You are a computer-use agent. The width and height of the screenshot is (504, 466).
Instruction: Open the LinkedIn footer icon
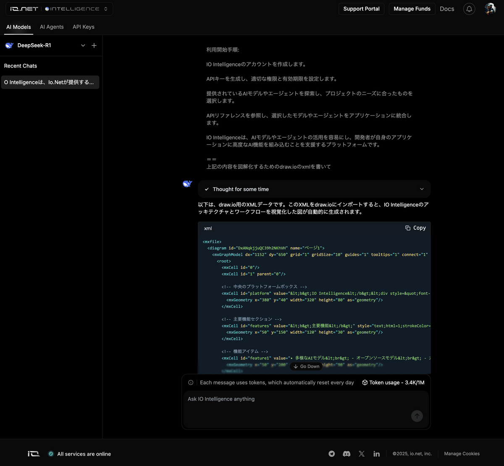(376, 454)
